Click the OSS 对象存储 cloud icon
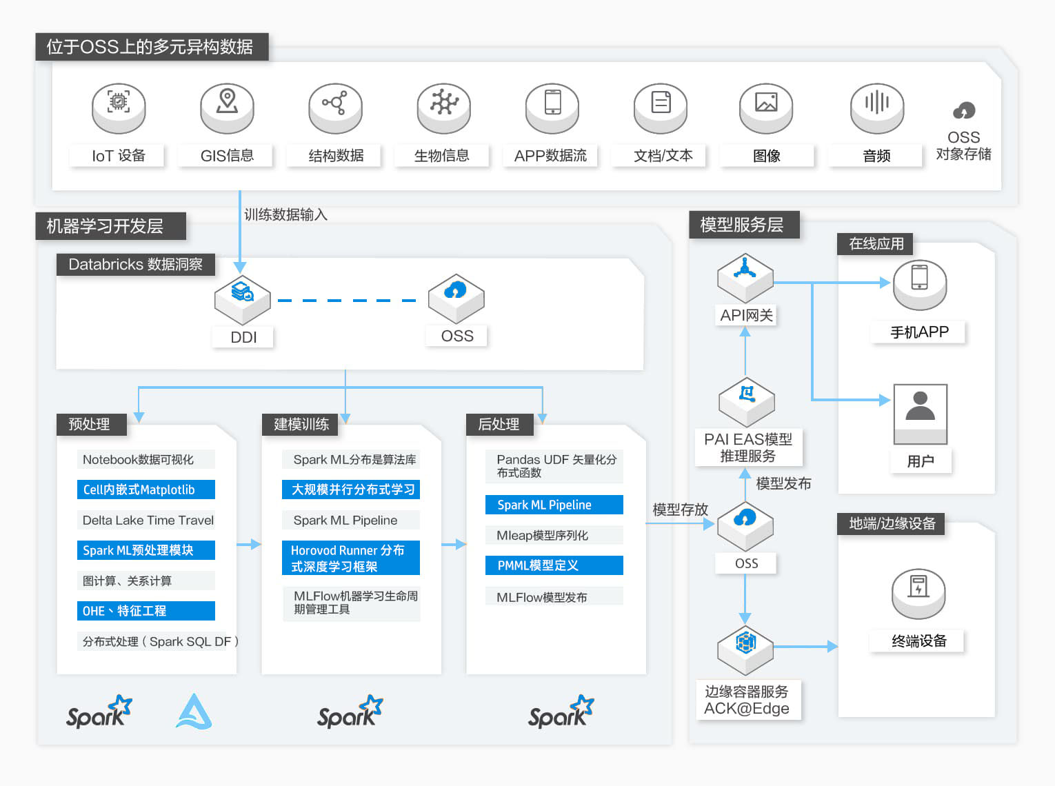The height and width of the screenshot is (786, 1055). coord(964,110)
